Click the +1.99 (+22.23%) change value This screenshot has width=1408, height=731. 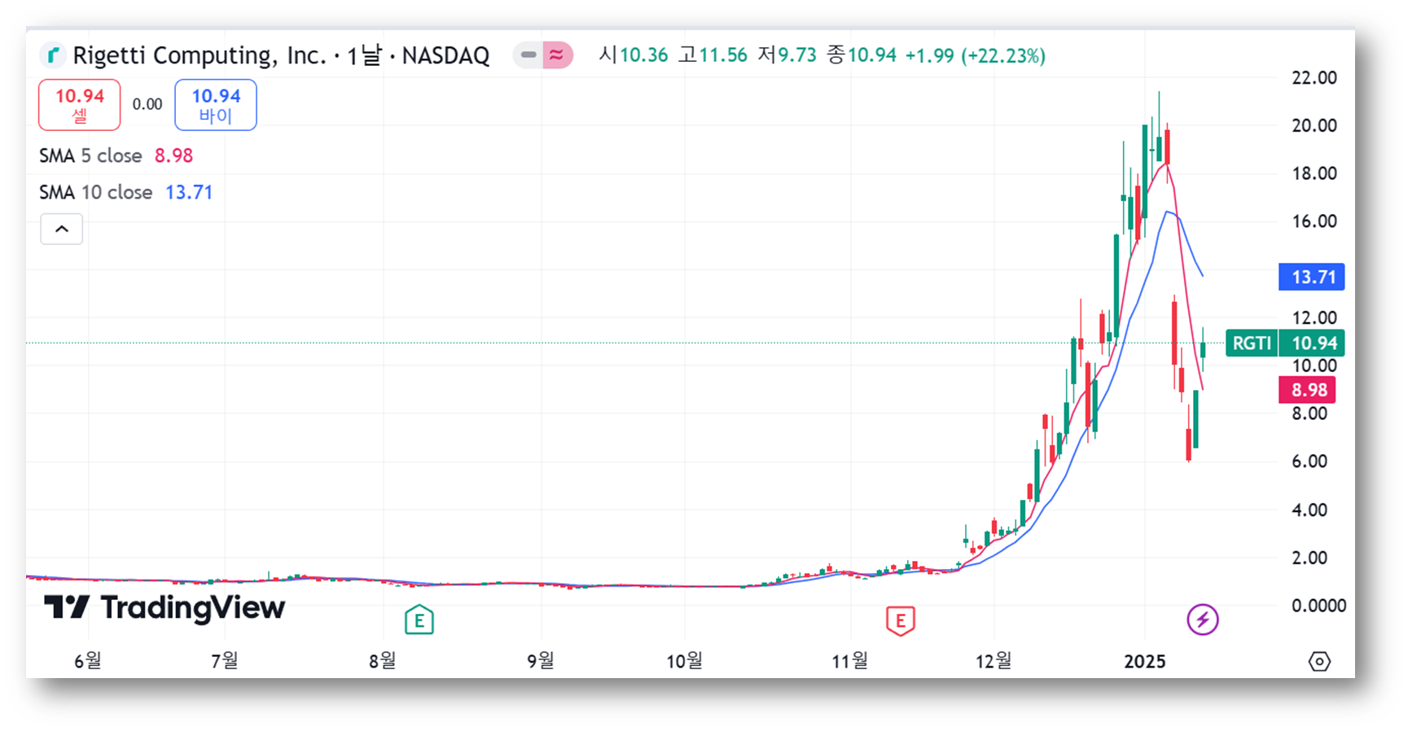click(976, 55)
